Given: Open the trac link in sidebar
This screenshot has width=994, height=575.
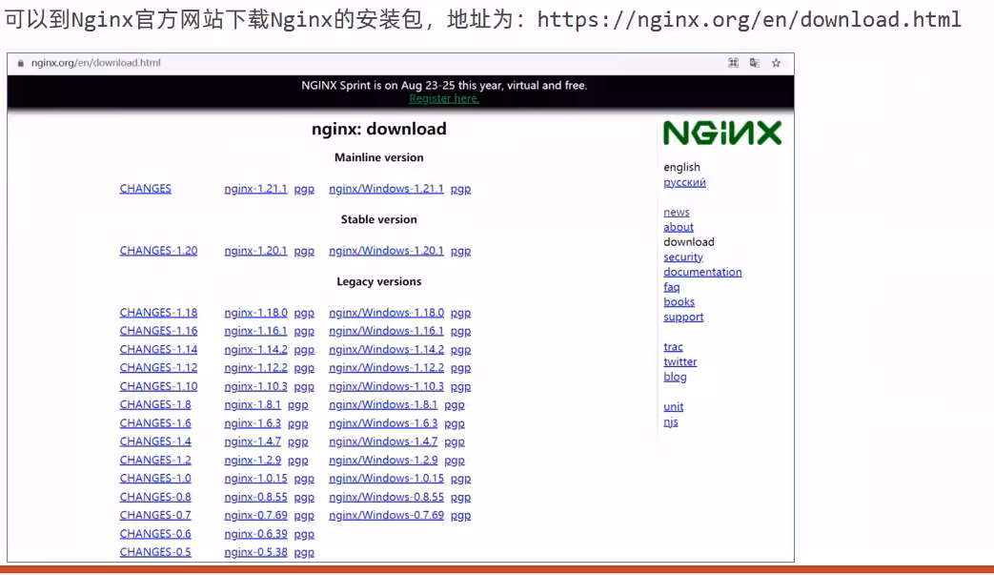Looking at the screenshot, I should click(x=673, y=347).
